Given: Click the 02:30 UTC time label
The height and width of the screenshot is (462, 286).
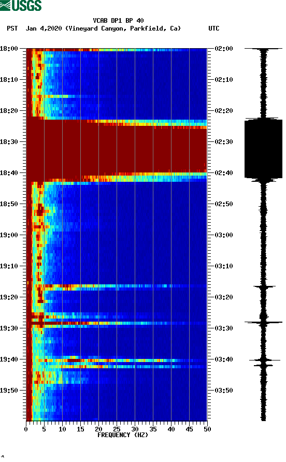Looking at the screenshot, I should [x=224, y=142].
